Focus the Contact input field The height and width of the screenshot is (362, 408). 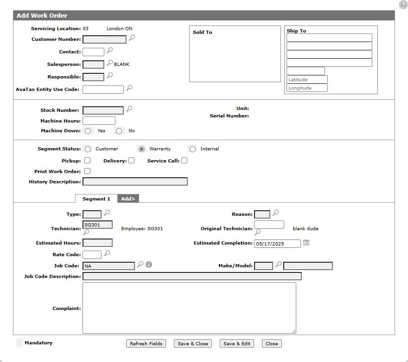pyautogui.click(x=93, y=52)
